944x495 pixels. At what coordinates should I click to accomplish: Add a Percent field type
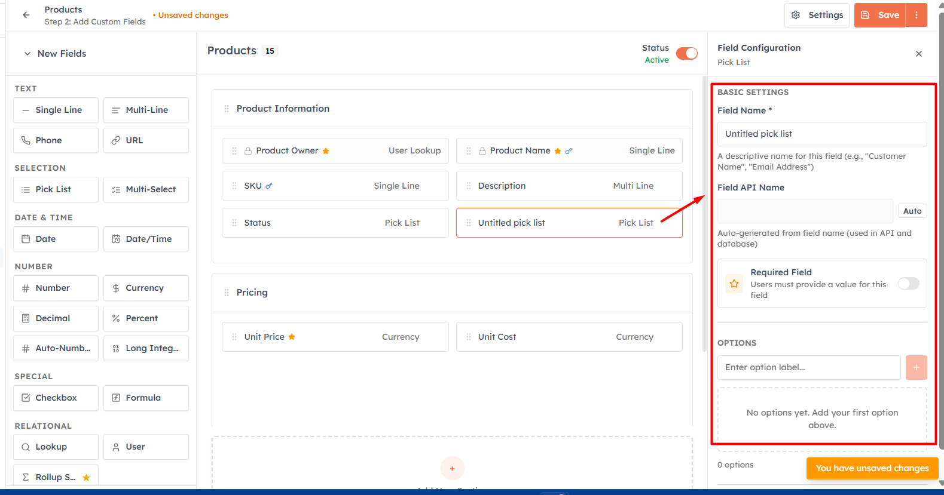pyautogui.click(x=146, y=318)
